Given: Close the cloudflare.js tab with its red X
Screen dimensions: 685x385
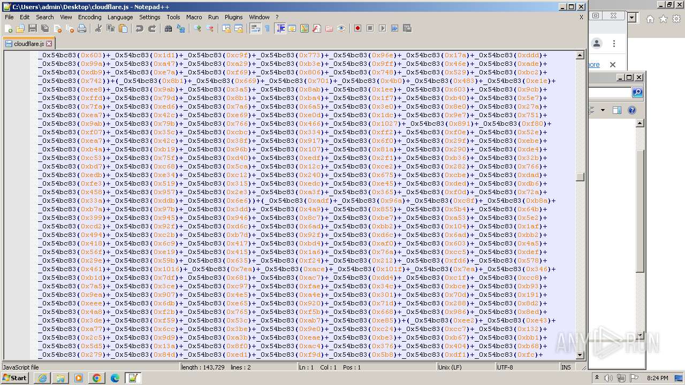Looking at the screenshot, I should [49, 44].
